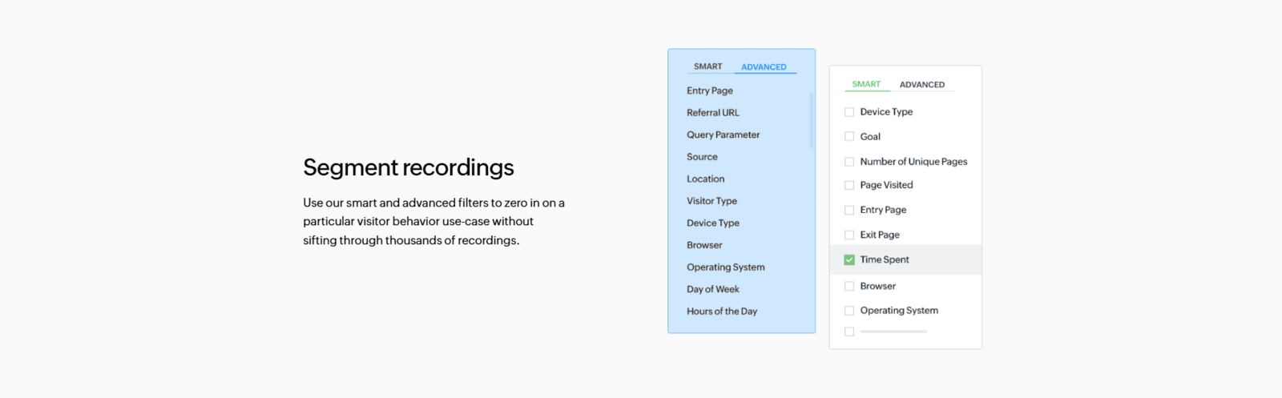Uncheck the Time Spent checkbox
1282x398 pixels.
point(849,259)
